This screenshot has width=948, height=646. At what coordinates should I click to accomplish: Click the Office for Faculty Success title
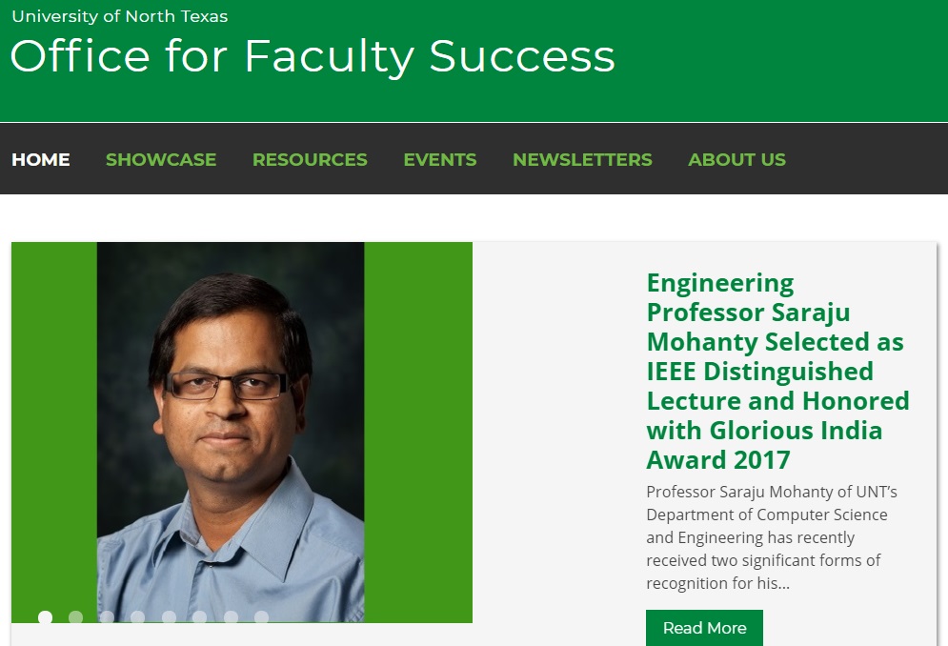(x=313, y=57)
